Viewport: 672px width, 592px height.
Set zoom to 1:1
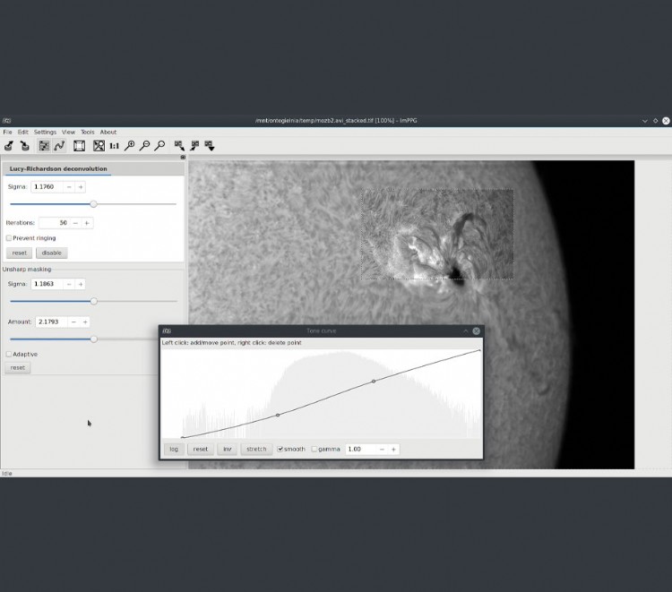[114, 146]
